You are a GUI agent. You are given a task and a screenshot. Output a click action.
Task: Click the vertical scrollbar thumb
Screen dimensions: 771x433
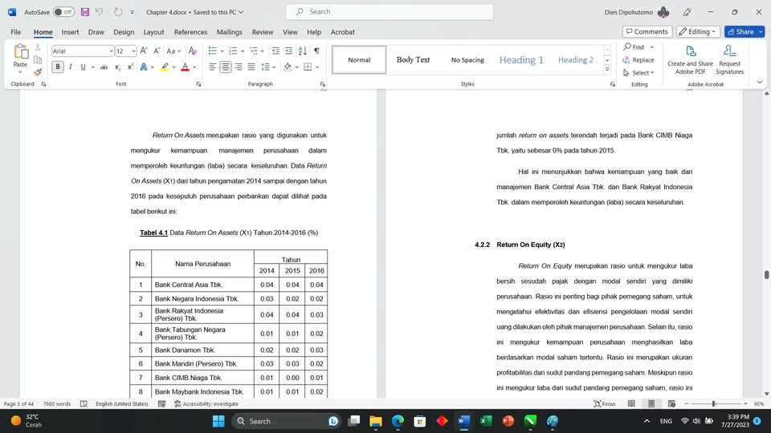click(x=766, y=274)
